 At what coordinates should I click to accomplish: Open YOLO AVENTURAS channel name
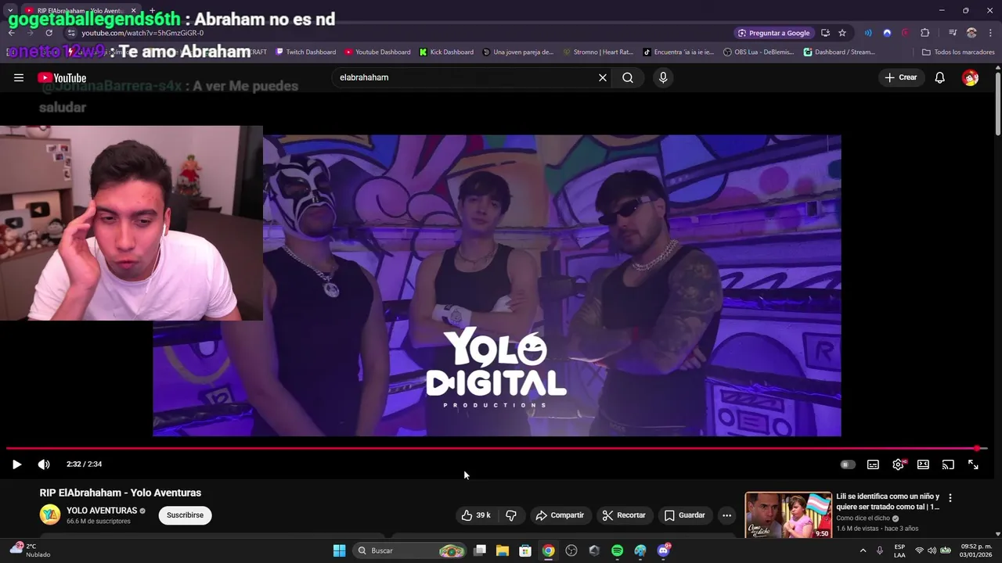[x=102, y=511]
